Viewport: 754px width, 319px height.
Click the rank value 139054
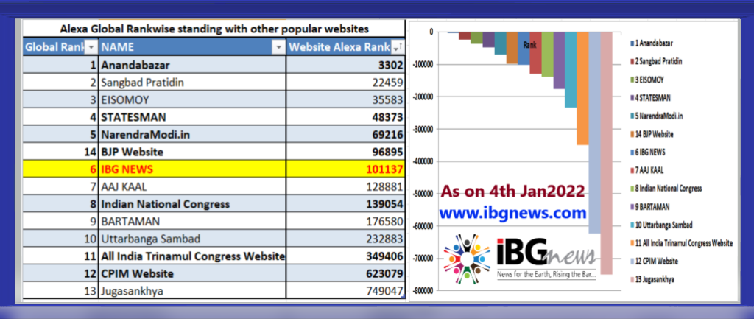pos(384,203)
